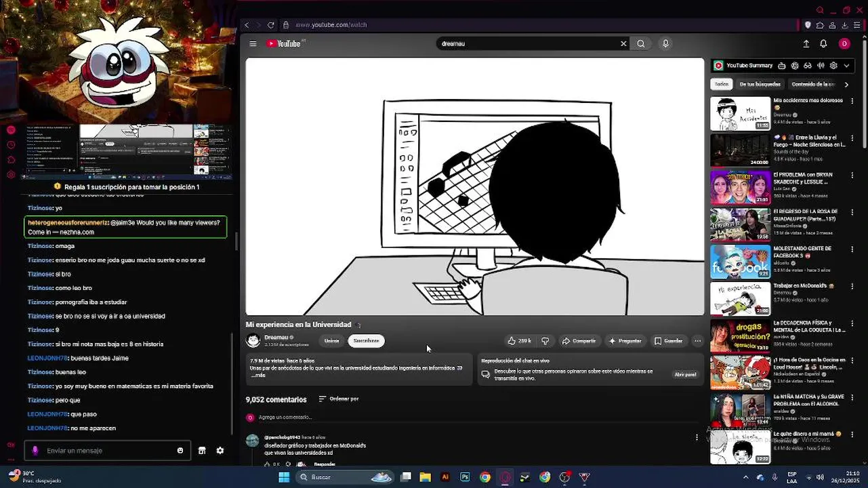Clear the 'dreamau' search text

[623, 43]
